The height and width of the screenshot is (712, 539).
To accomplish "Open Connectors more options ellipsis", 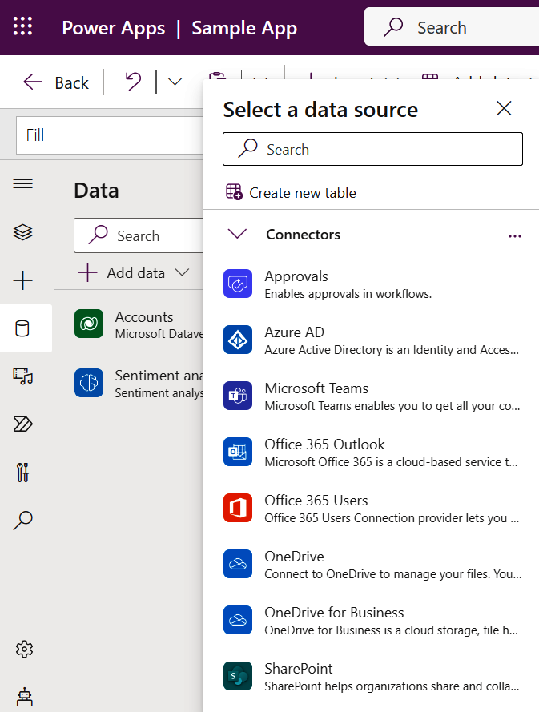I will pos(514,235).
